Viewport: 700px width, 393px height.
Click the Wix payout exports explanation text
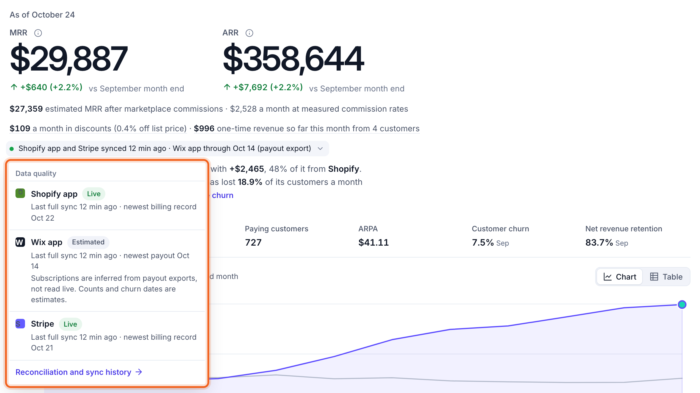pyautogui.click(x=114, y=289)
